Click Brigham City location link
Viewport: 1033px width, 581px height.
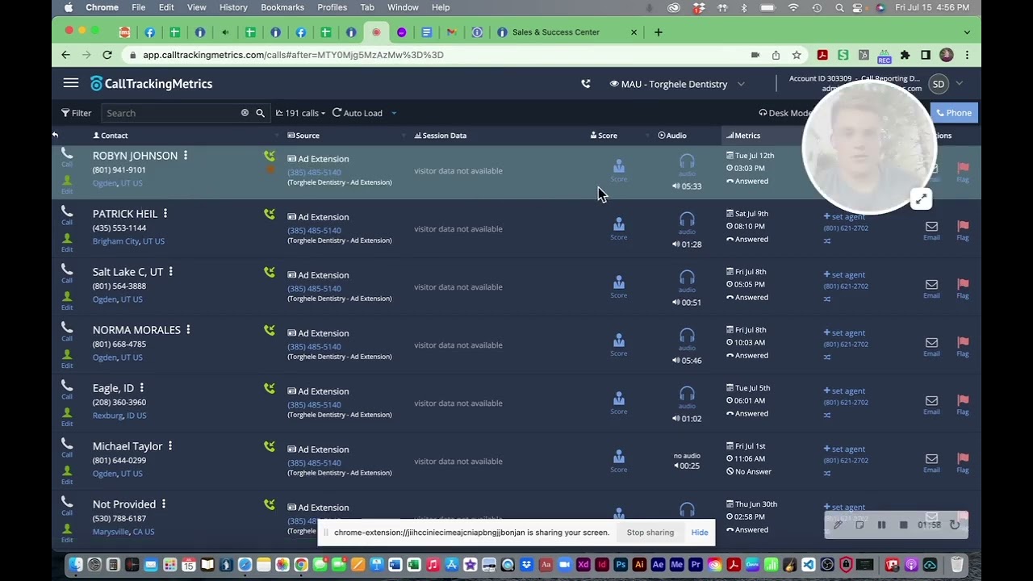pos(115,241)
